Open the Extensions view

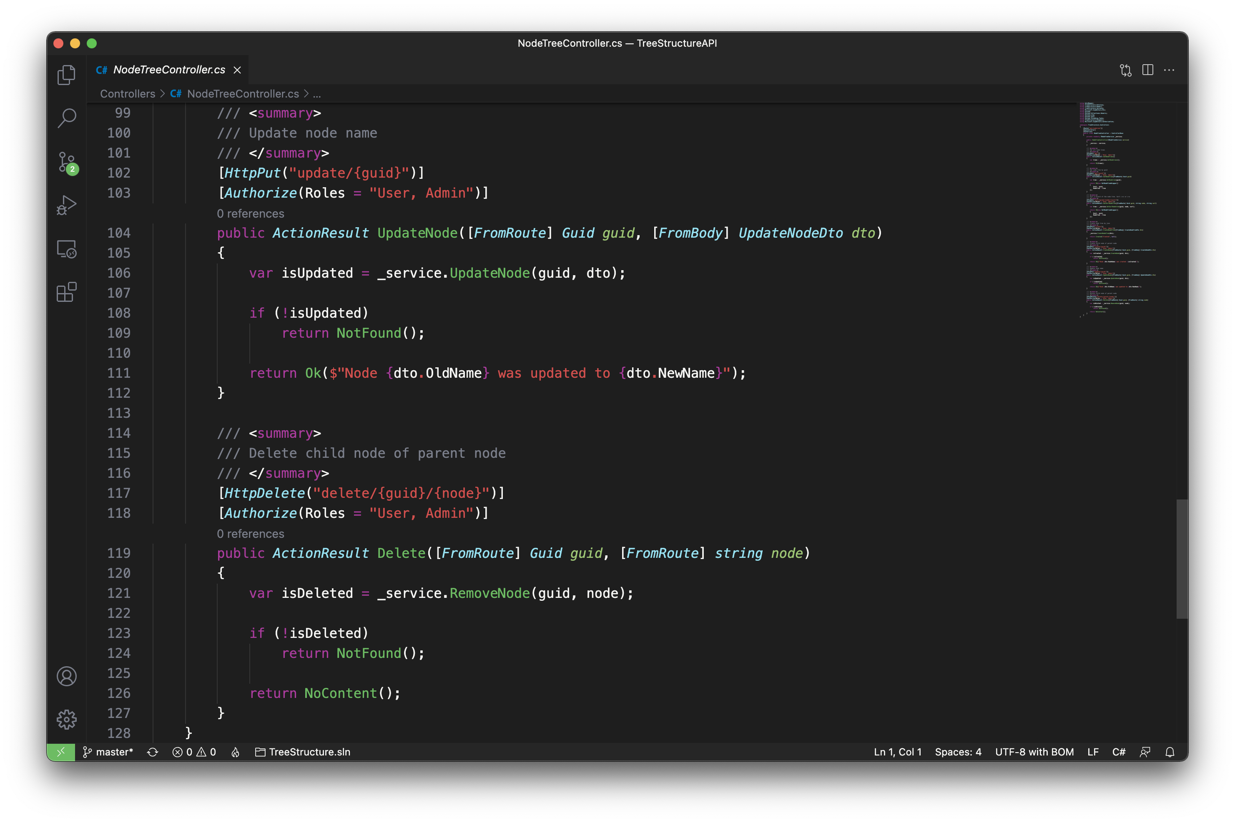(x=67, y=292)
